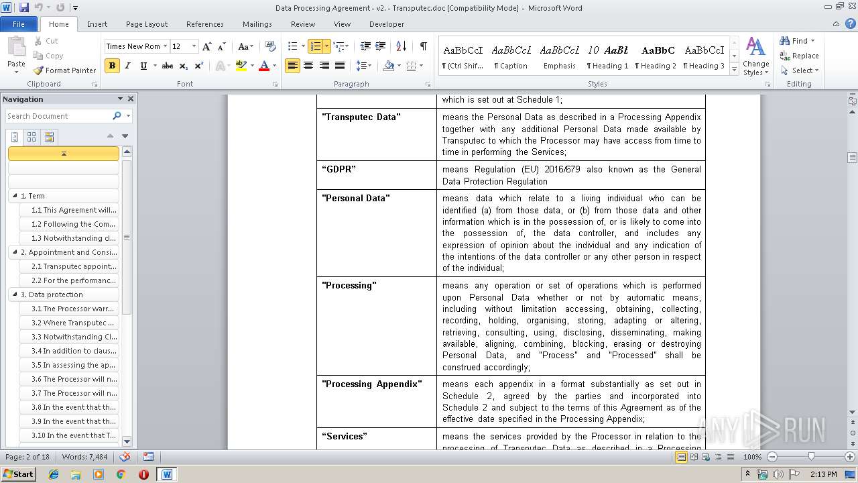This screenshot has height=483, width=858.
Task: Click the Copy button
Action: [x=49, y=56]
